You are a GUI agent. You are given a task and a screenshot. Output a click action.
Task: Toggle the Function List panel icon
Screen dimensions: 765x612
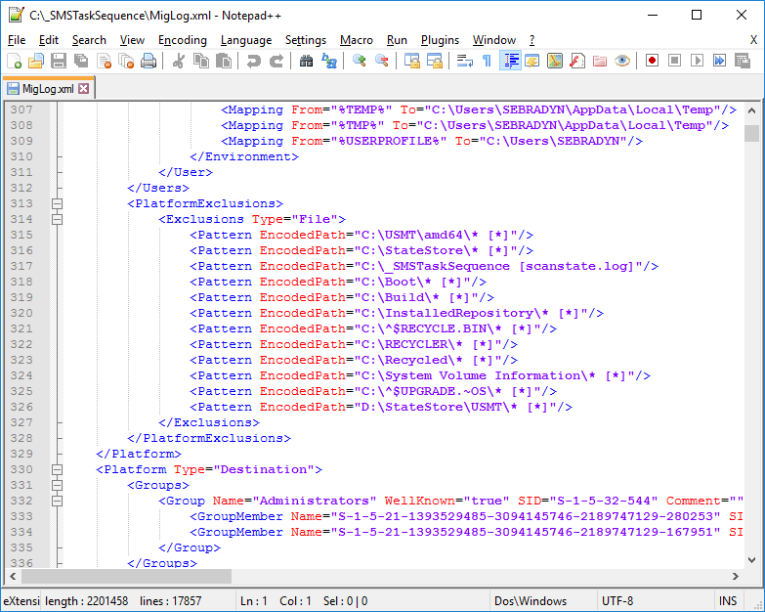pyautogui.click(x=577, y=61)
